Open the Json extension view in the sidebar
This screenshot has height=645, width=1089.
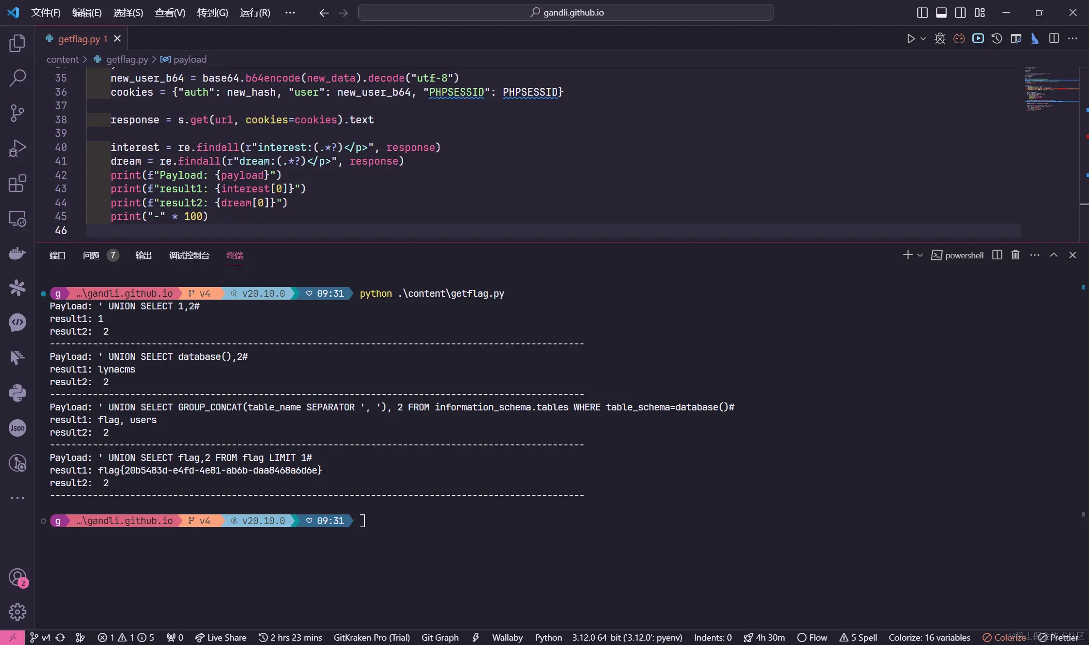pos(18,428)
